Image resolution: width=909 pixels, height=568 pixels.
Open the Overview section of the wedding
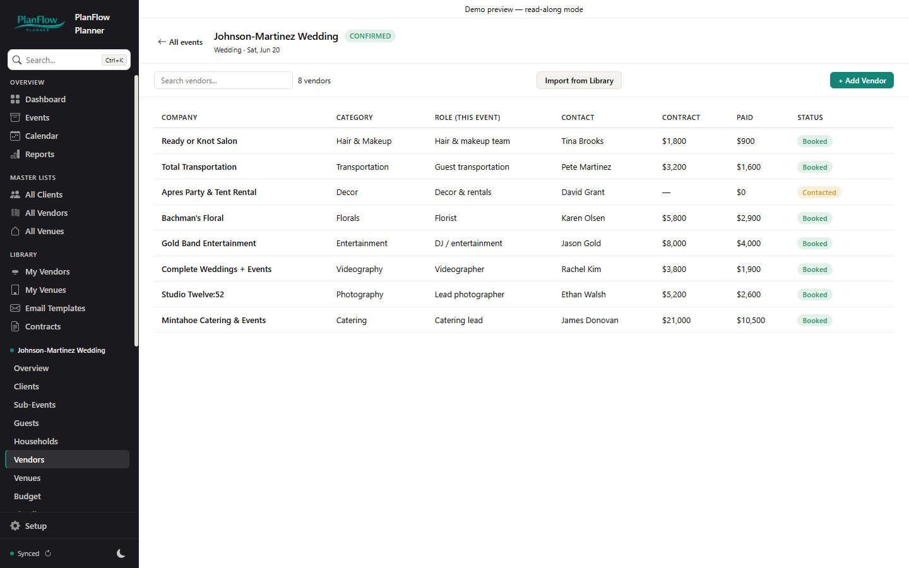point(67,368)
